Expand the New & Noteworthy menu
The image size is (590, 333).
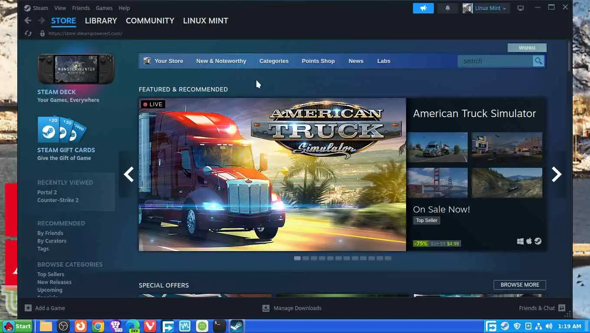pos(221,61)
